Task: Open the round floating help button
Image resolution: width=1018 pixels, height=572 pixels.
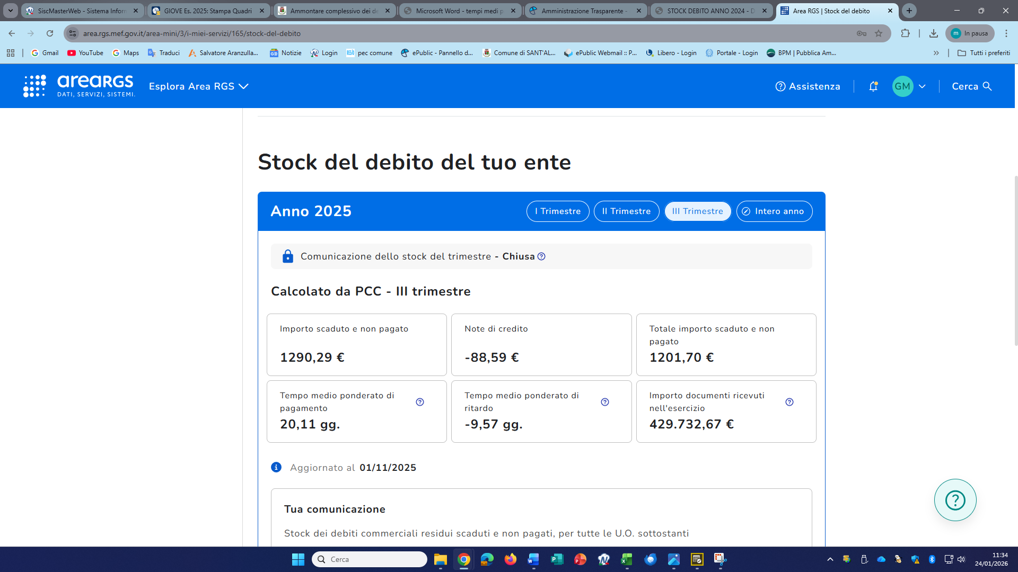Action: pos(955,500)
